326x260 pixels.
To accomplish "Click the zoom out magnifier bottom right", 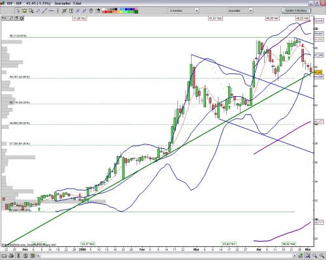I will coord(315,255).
